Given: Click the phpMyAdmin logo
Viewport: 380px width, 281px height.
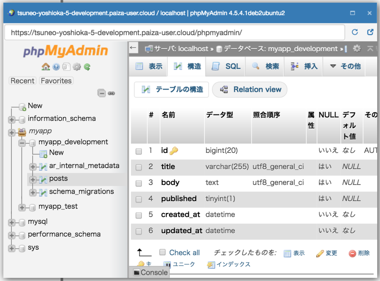Looking at the screenshot, I should click(x=65, y=51).
